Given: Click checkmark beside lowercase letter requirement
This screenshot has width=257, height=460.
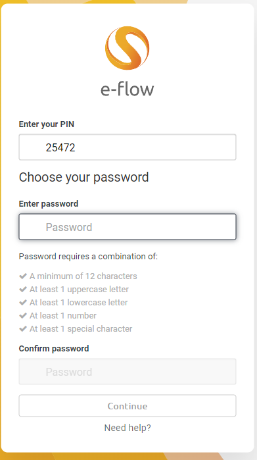Looking at the screenshot, I should coord(23,303).
